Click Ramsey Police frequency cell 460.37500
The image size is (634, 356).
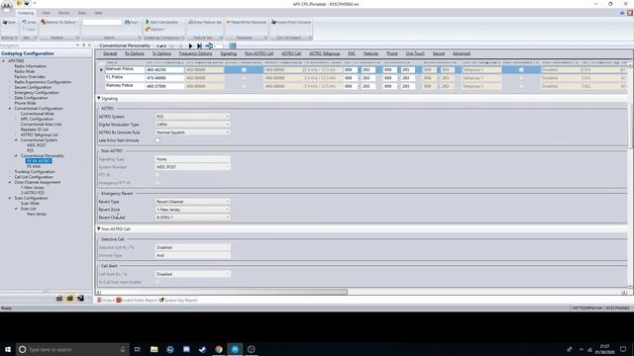[x=164, y=86]
